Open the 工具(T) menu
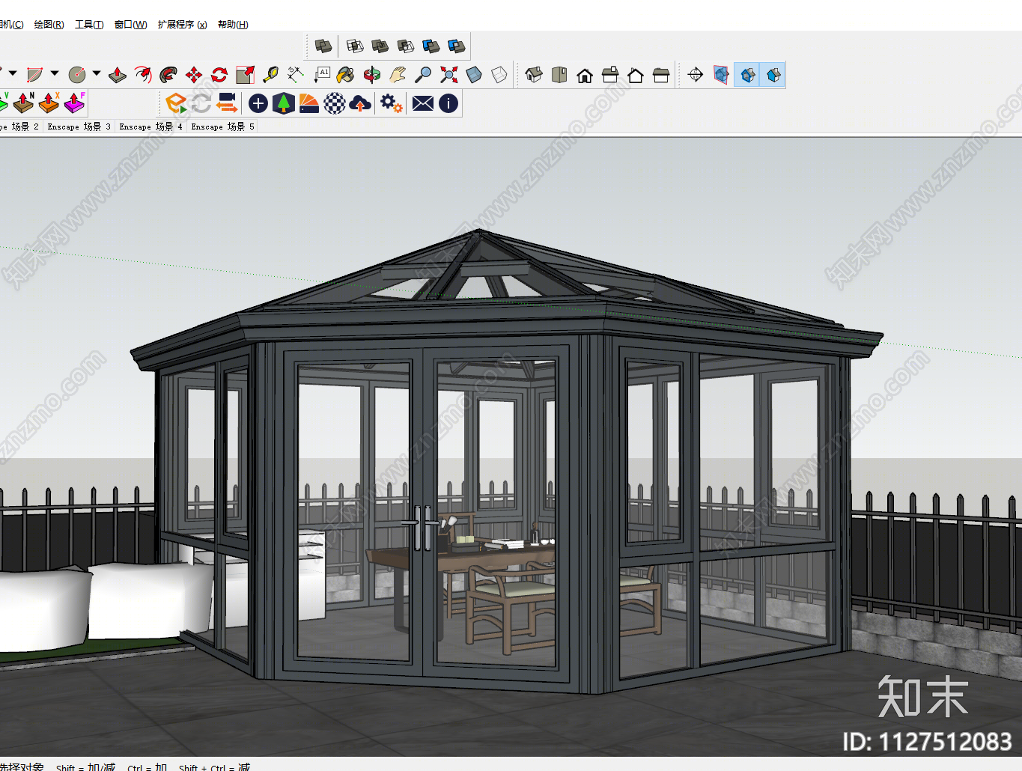The height and width of the screenshot is (771, 1022). [x=89, y=25]
